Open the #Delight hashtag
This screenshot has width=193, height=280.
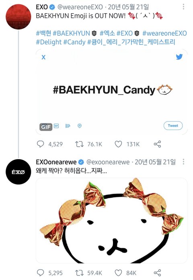pos(49,42)
